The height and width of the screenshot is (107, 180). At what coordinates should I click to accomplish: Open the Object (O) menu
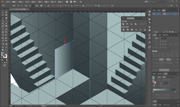coord(21,2)
